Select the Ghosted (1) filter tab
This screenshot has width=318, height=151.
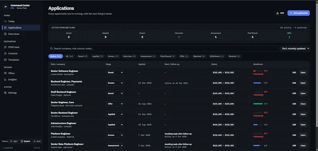click(x=234, y=56)
